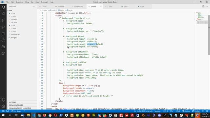
Task: Click the Split Editor icon
Action: 203,7
